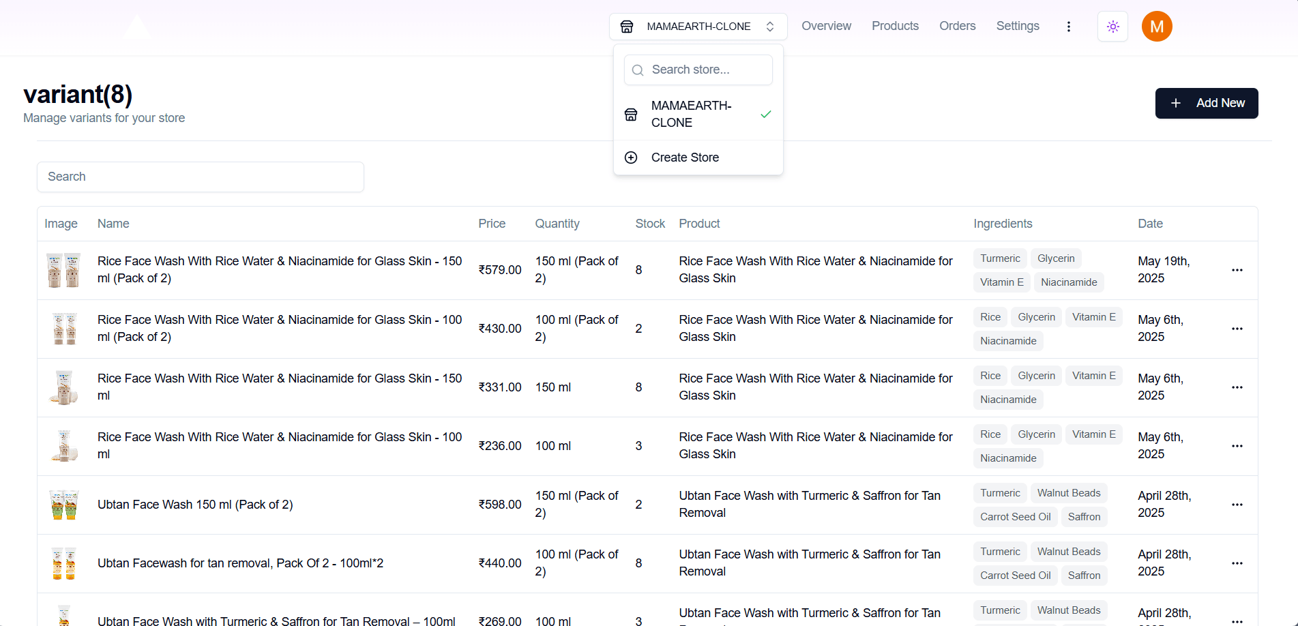The height and width of the screenshot is (626, 1298).
Task: Click 'Ubtan Facewash for tan removal, Pack Of 2' name
Action: (x=240, y=563)
